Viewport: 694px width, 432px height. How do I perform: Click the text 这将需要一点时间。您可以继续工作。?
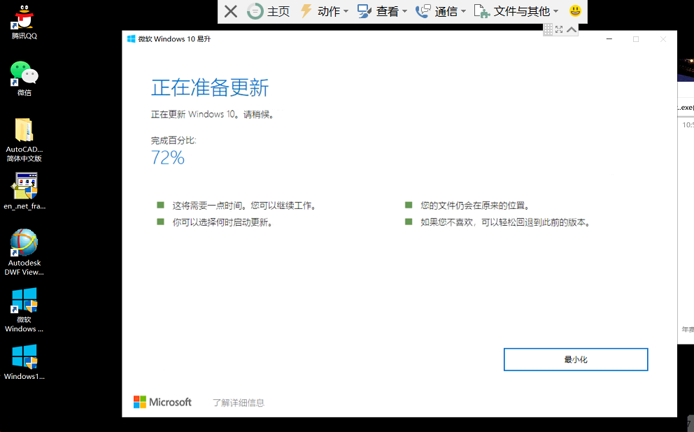pyautogui.click(x=244, y=206)
